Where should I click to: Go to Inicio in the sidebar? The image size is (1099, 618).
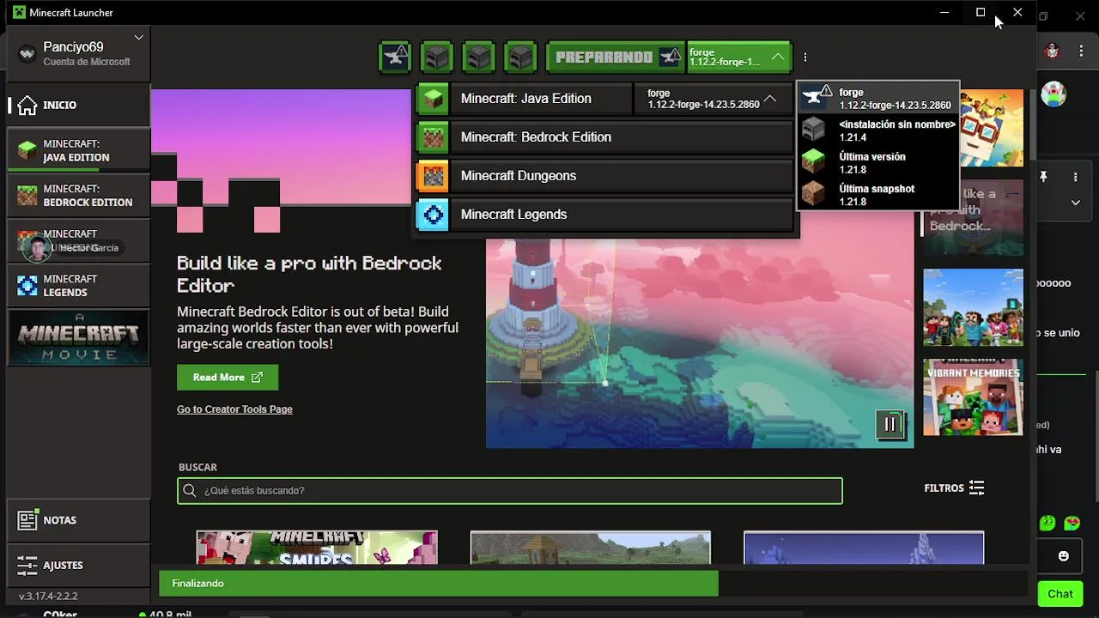78,105
